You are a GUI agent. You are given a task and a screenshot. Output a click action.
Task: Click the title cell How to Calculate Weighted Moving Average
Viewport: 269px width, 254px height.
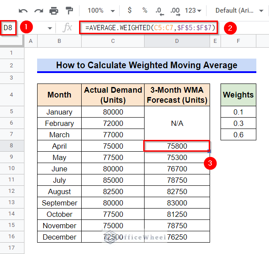click(x=147, y=66)
